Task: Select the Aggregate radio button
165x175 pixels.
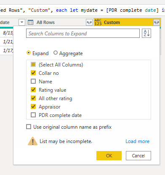Action: click(56, 53)
